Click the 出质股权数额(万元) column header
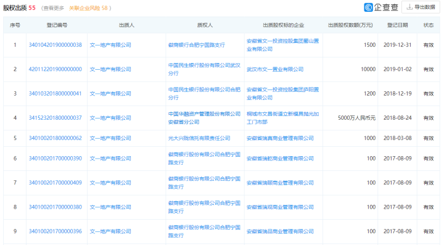 [x=350, y=25]
